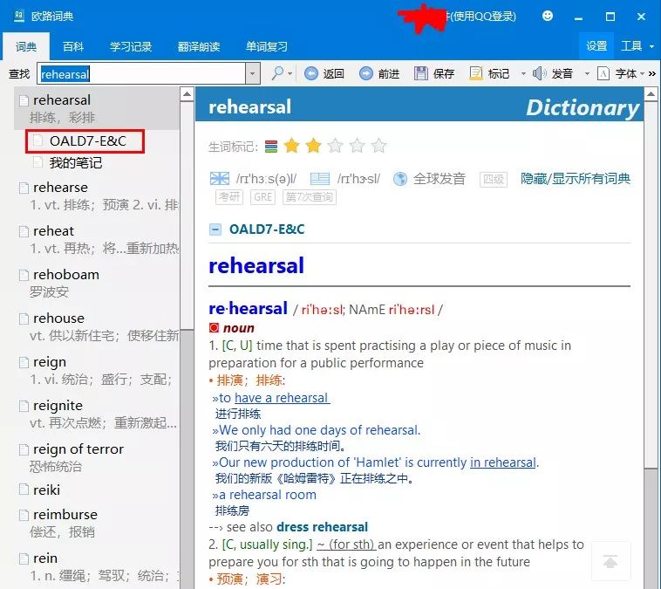
Task: Open the 发音 dropdown arrow
Action: pyautogui.click(x=587, y=73)
